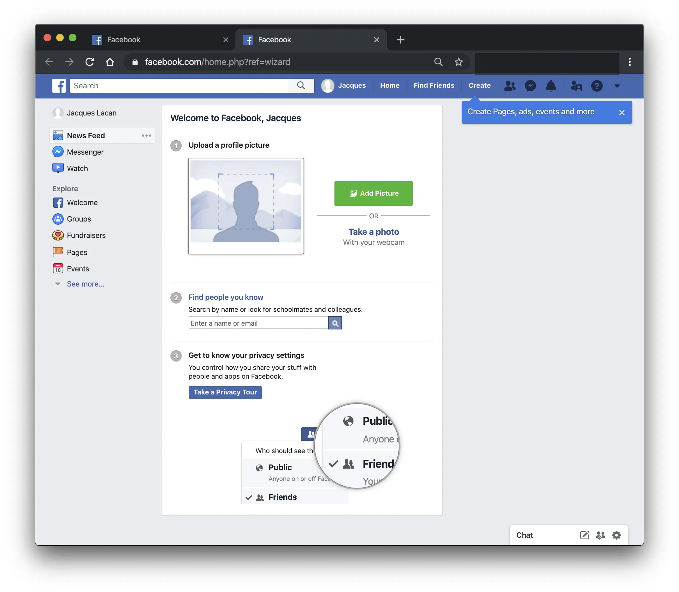Open the Find people you know link
Image resolution: width=679 pixels, height=592 pixels.
click(226, 297)
